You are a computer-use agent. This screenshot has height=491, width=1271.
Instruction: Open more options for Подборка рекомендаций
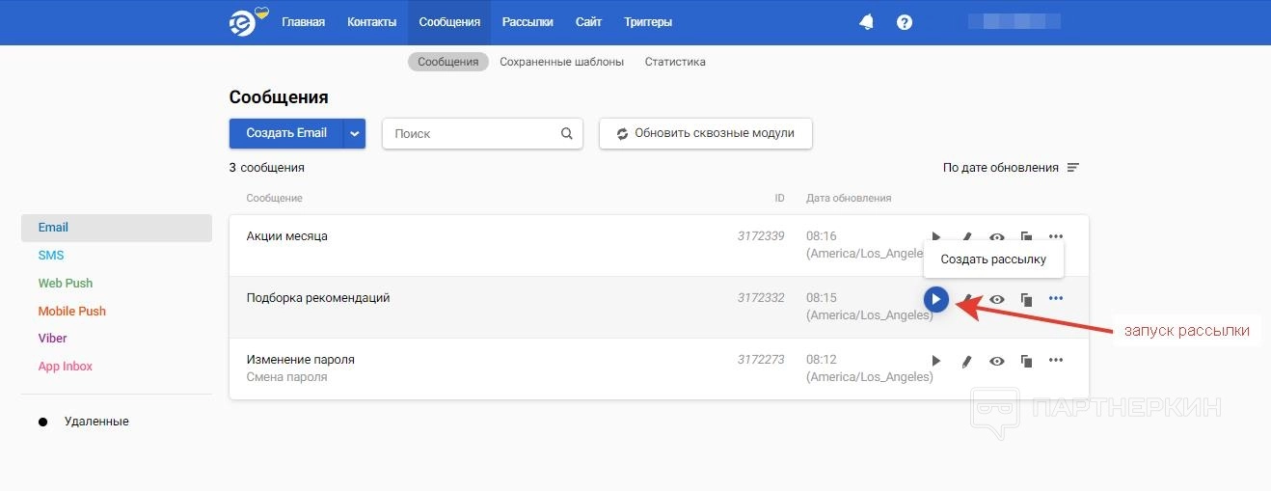click(x=1056, y=299)
